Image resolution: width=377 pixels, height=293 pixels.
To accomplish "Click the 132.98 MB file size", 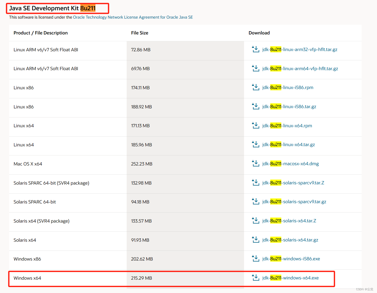I will tap(141, 183).
